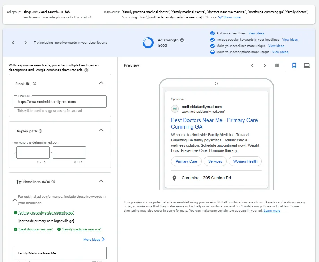The image size is (319, 262).
Task: Collapse the Headlines section
Action: 101,181
